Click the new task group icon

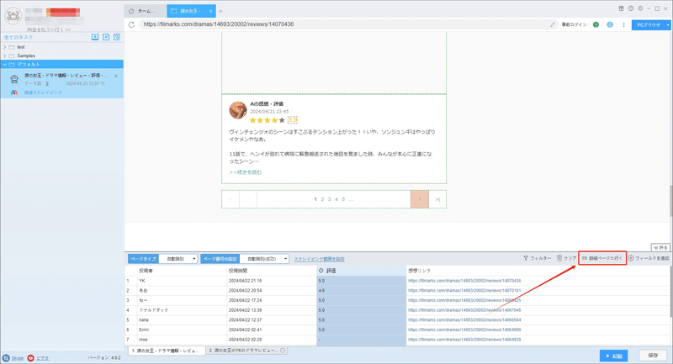[x=106, y=37]
